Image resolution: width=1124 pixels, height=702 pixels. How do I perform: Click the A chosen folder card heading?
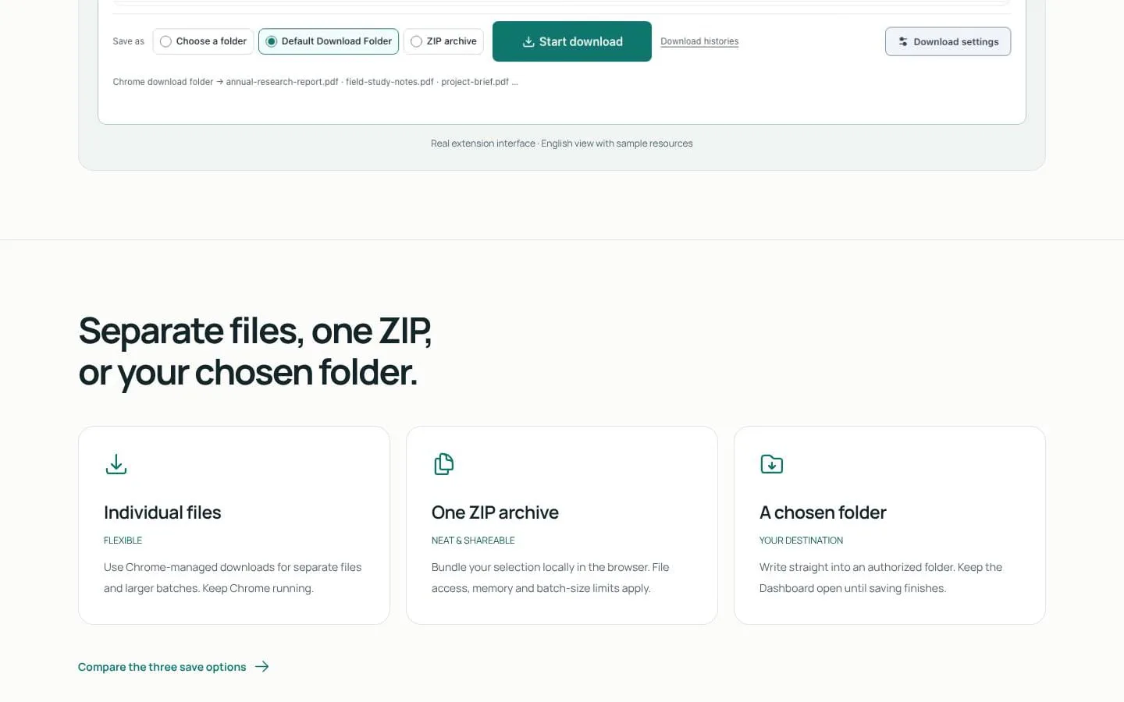(x=823, y=512)
